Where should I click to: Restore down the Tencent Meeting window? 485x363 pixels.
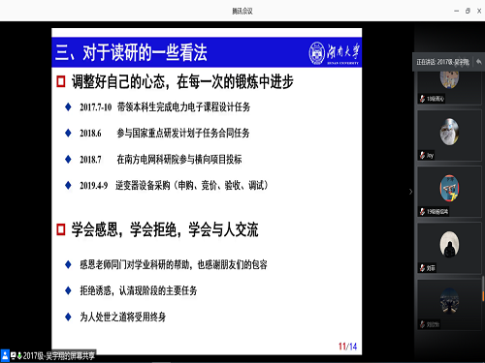coord(468,11)
